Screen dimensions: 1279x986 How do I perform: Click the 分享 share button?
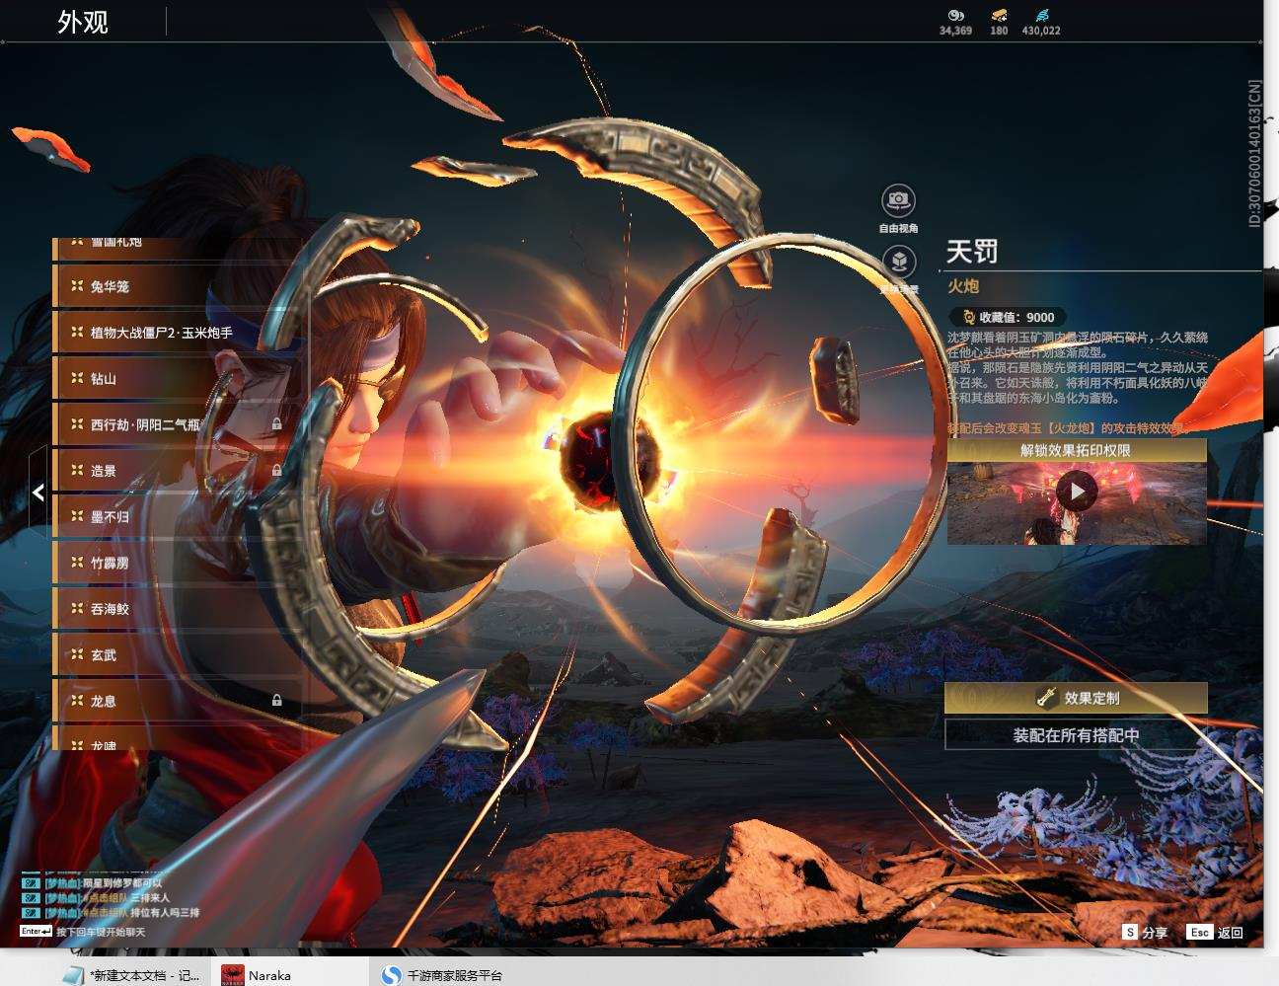[1146, 933]
